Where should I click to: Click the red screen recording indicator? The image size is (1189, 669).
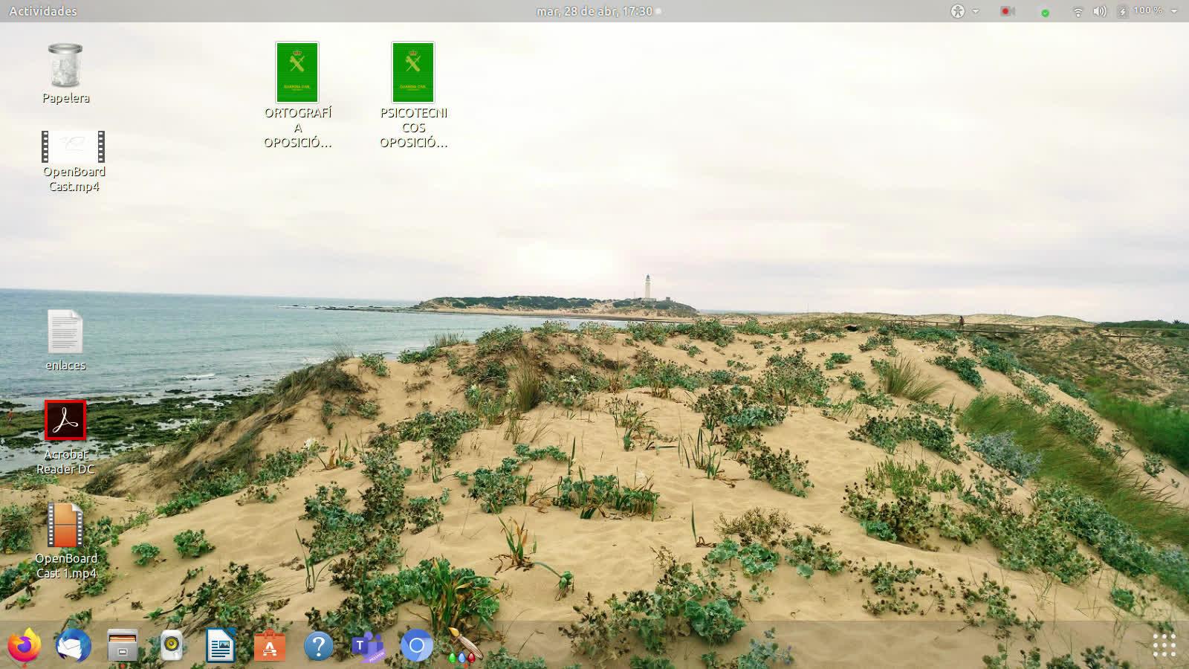1007,11
